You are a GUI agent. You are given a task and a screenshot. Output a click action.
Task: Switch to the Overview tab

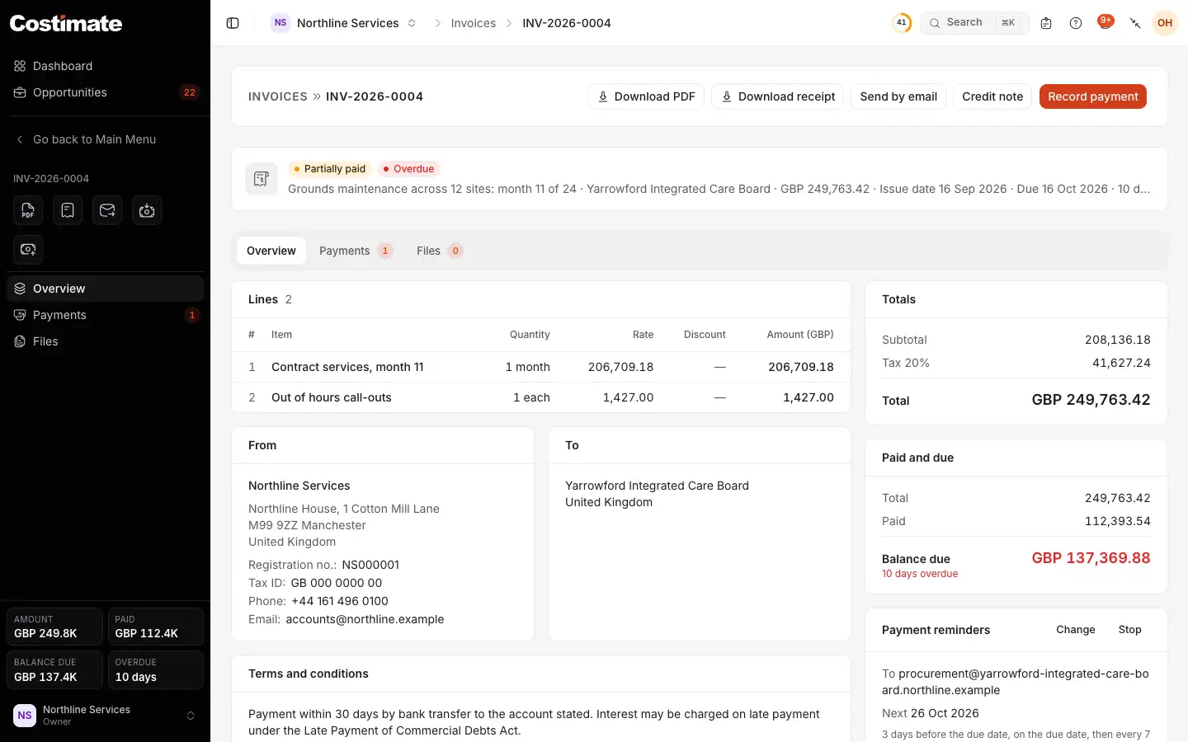click(271, 251)
